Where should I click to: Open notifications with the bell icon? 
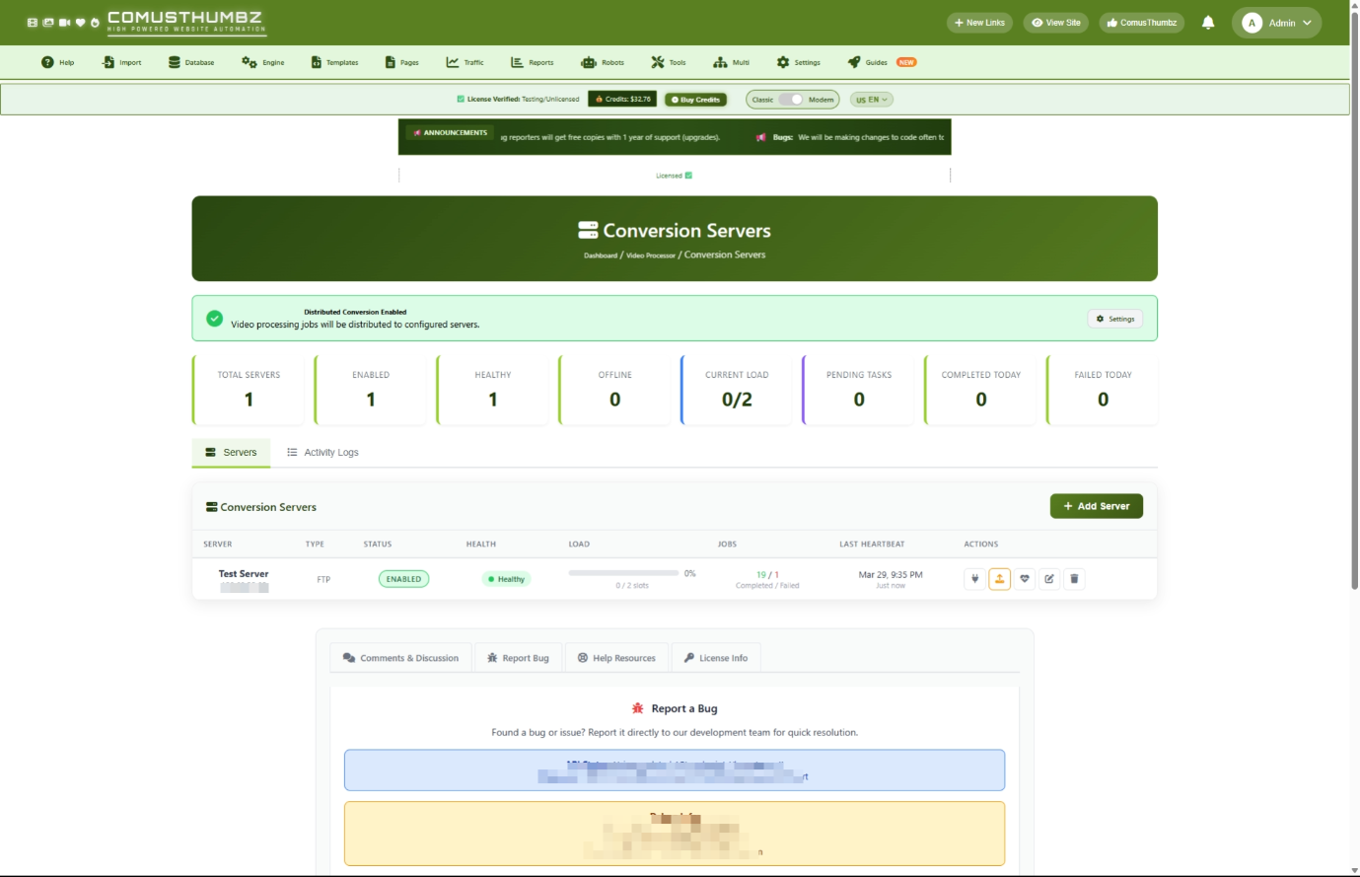1208,23
